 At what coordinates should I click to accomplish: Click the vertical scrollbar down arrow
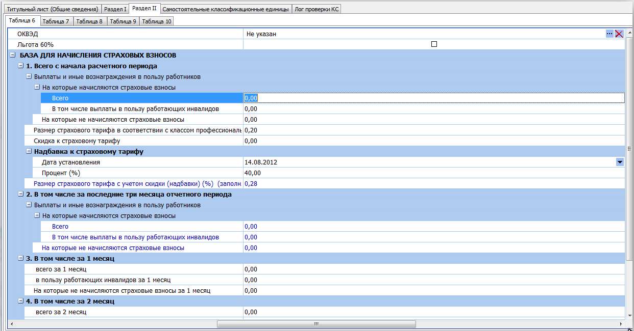point(629,316)
